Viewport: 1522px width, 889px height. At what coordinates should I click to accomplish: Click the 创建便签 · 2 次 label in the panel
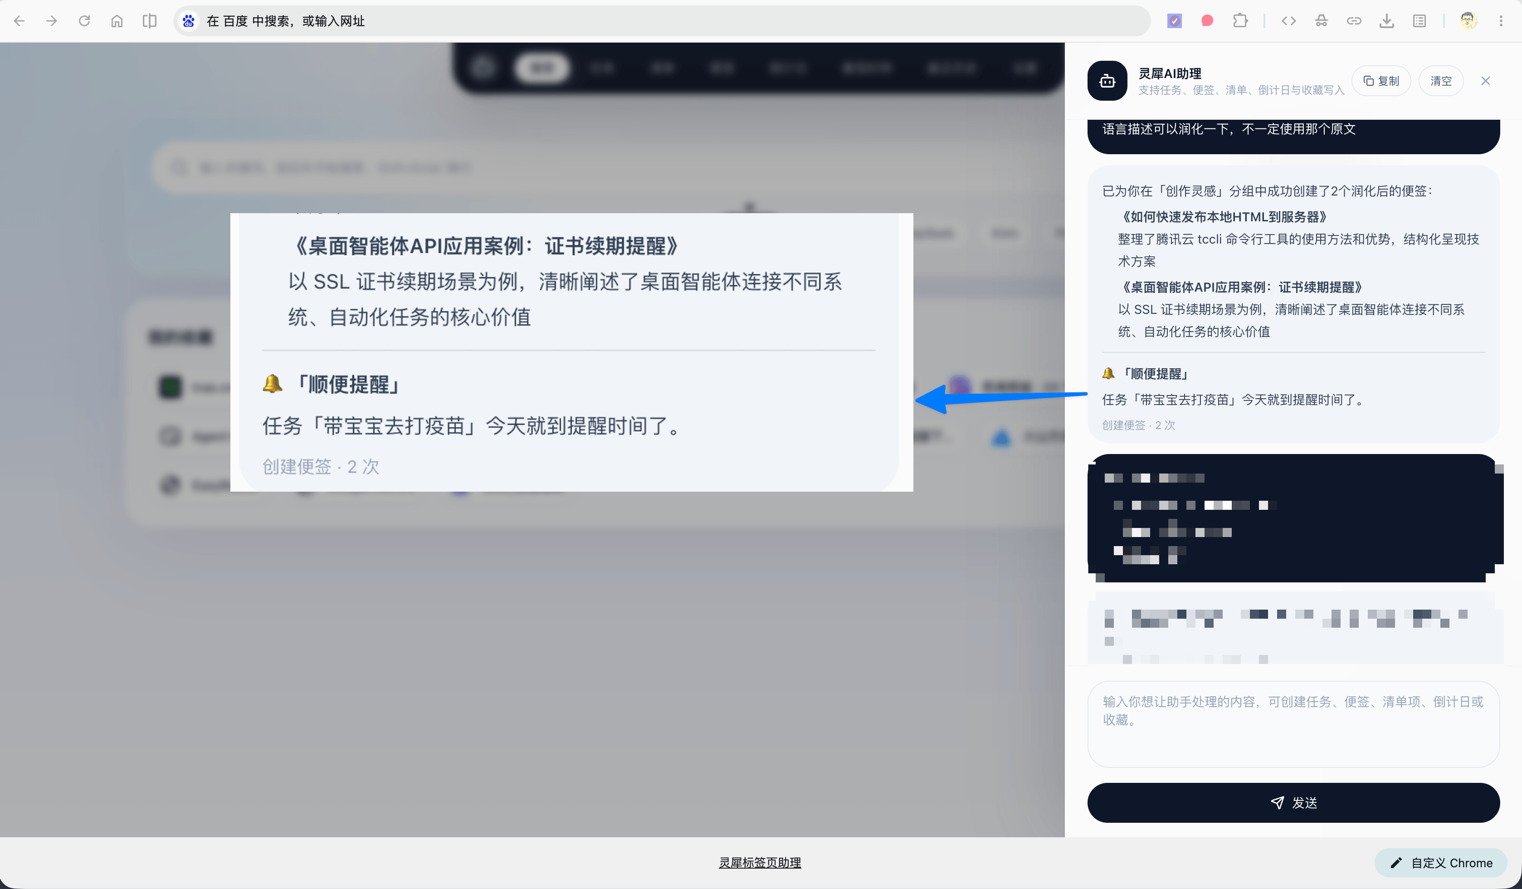click(1138, 425)
